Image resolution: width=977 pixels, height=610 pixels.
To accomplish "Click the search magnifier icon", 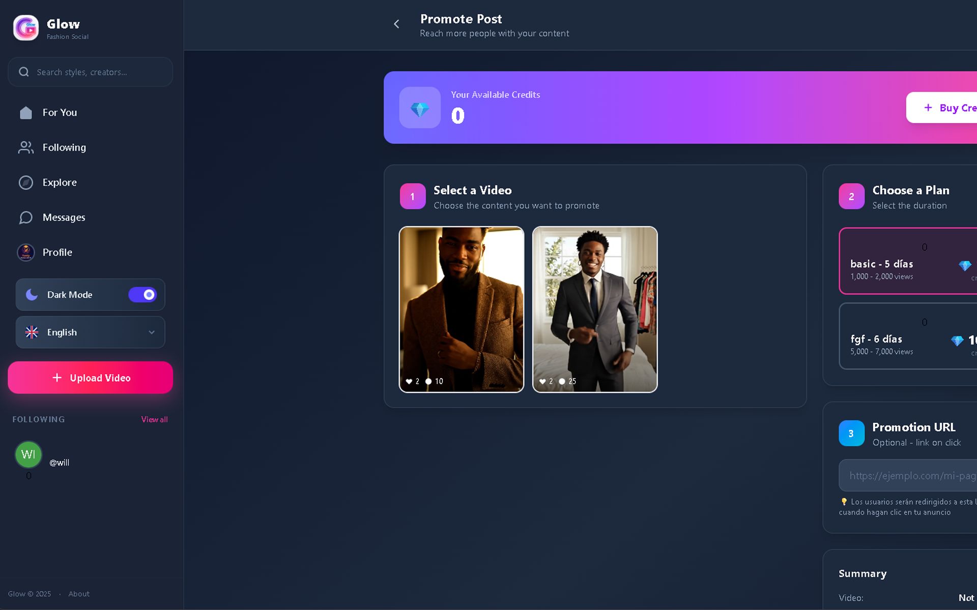I will pos(24,72).
